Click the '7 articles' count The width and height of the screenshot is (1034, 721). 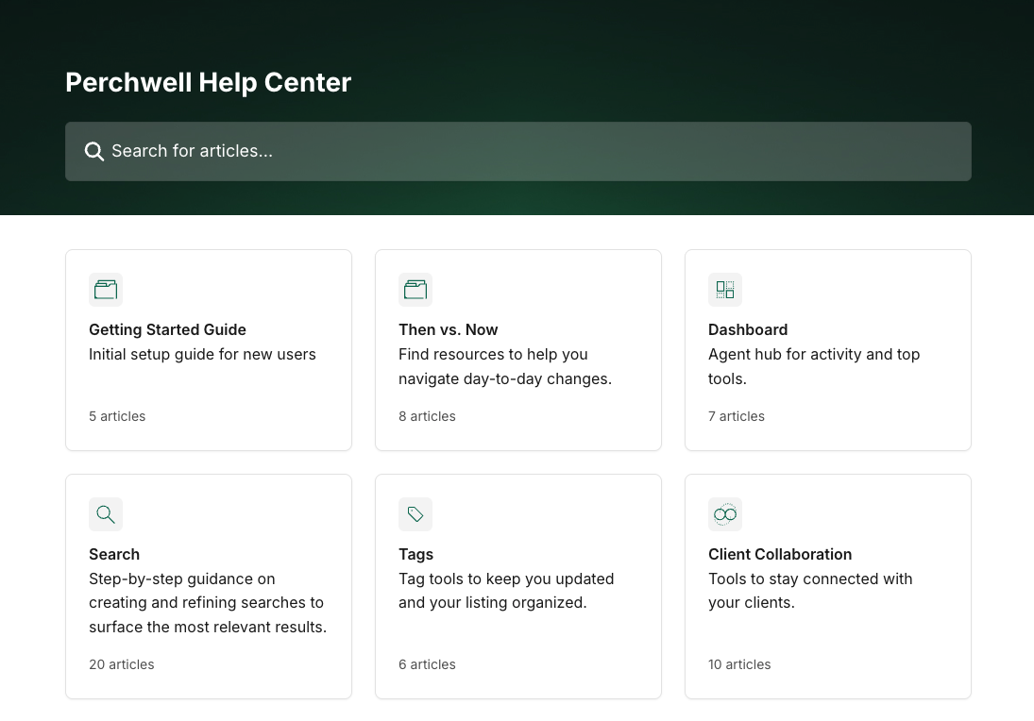(737, 416)
